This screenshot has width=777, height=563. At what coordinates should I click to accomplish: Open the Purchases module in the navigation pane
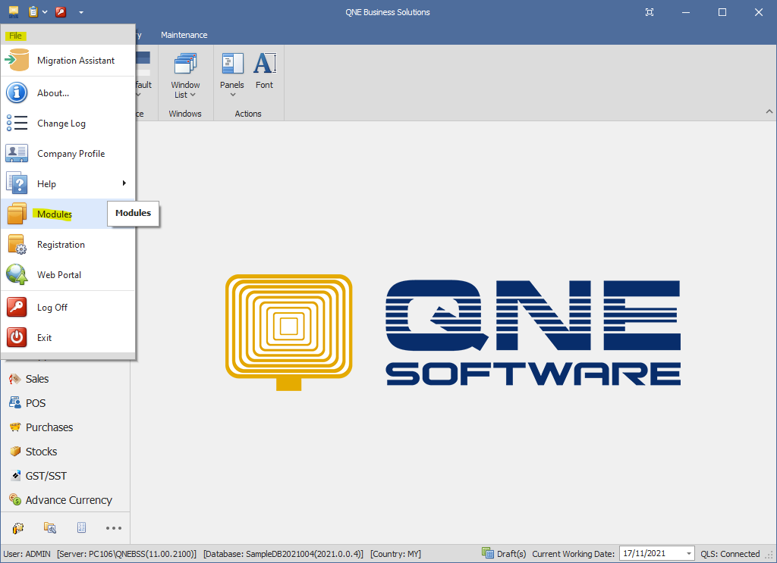(x=65, y=427)
